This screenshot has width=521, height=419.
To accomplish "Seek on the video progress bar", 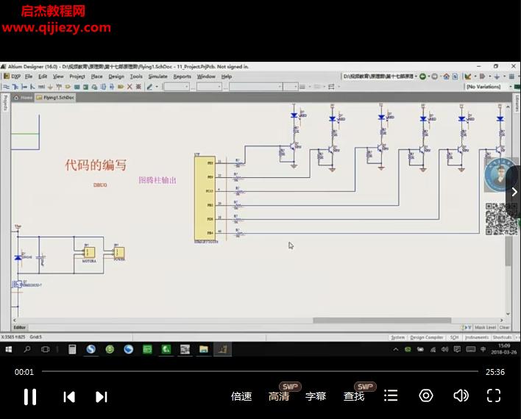I will 260,371.
